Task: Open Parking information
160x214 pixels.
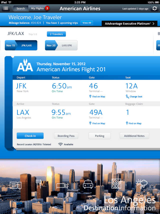Action: [x=99, y=136]
